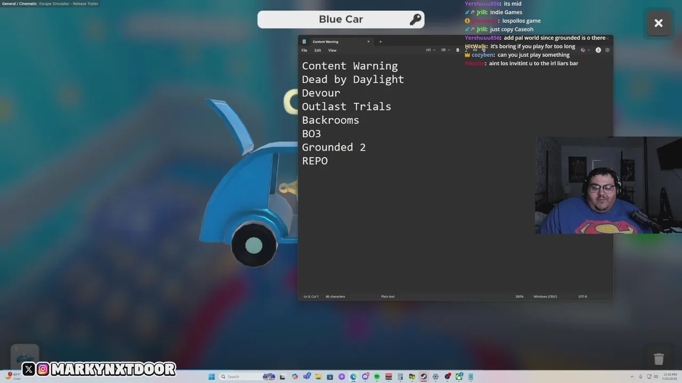Open the taskbar clock and date
Viewport: 682px width, 383px height.
(669, 377)
